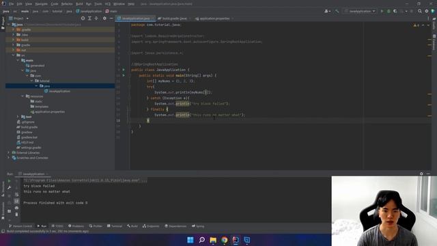
Task: Collapse the main folder
Action: click(x=18, y=60)
